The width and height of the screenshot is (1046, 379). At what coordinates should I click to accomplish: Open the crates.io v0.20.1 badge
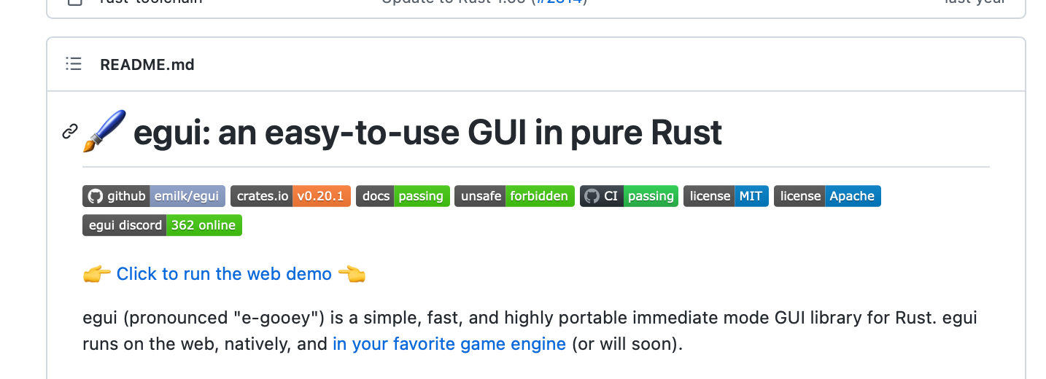291,196
